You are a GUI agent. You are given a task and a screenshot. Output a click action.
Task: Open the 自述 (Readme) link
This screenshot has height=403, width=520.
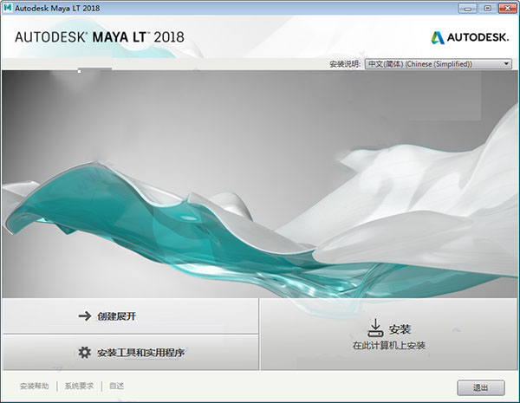[x=116, y=386]
